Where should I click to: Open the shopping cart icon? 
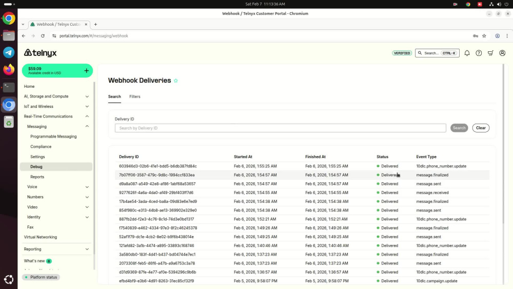[490, 53]
